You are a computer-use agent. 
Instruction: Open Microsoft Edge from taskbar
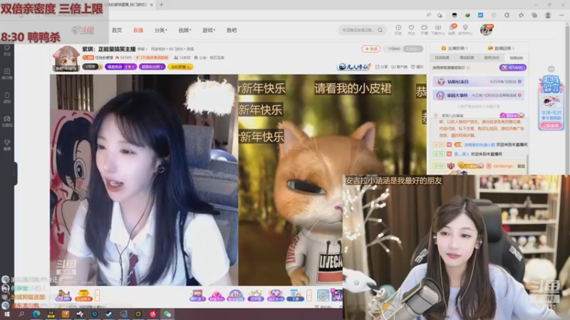(x=36, y=314)
